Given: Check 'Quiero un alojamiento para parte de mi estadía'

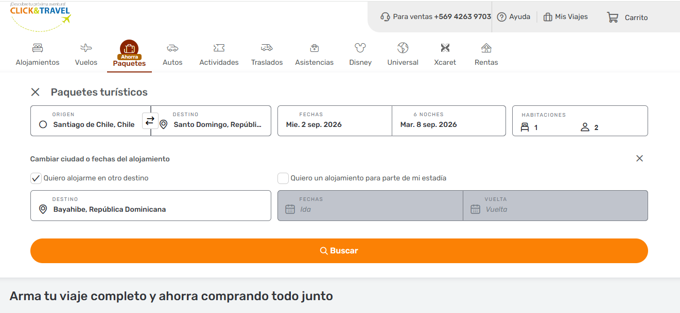Looking at the screenshot, I should click(x=283, y=178).
